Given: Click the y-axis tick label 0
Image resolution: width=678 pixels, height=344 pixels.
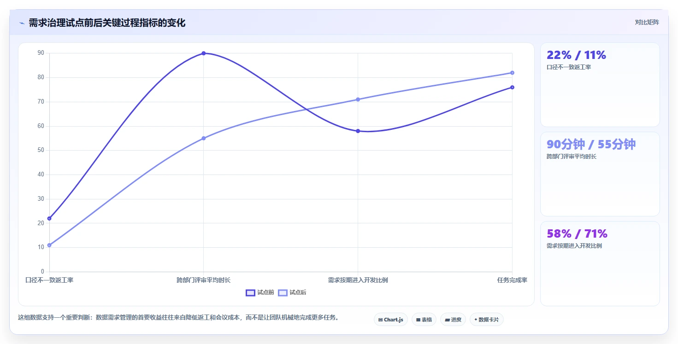Looking at the screenshot, I should 42,272.
